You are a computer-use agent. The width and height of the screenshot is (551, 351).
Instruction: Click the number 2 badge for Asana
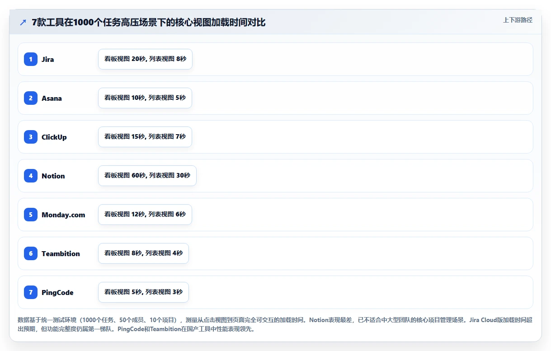[x=31, y=98]
